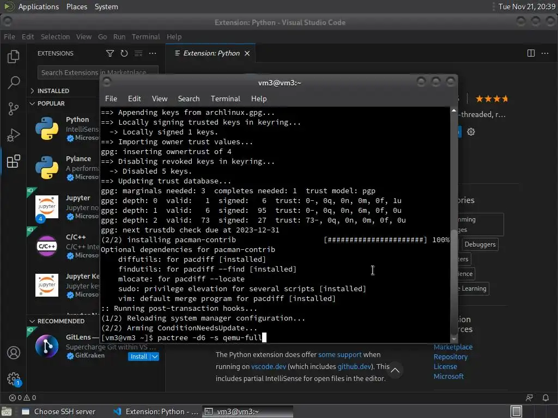Image resolution: width=558 pixels, height=418 pixels.
Task: Select the Pylance extension icon
Action: click(47, 168)
